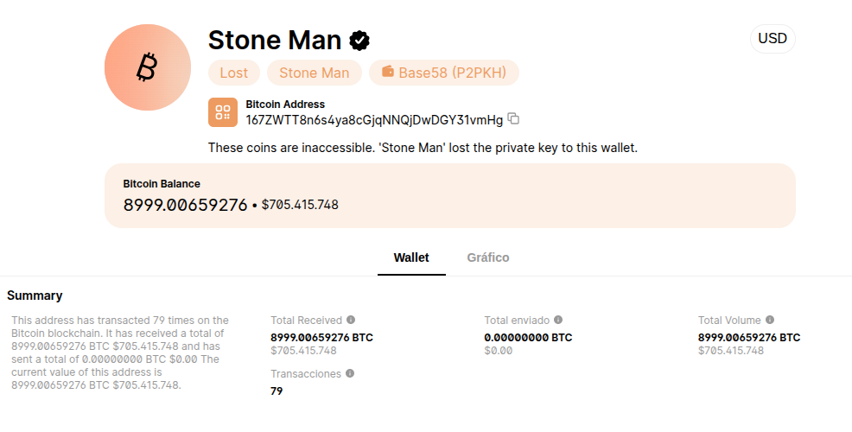852x432 pixels.
Task: Open the USD currency selector
Action: pyautogui.click(x=773, y=39)
